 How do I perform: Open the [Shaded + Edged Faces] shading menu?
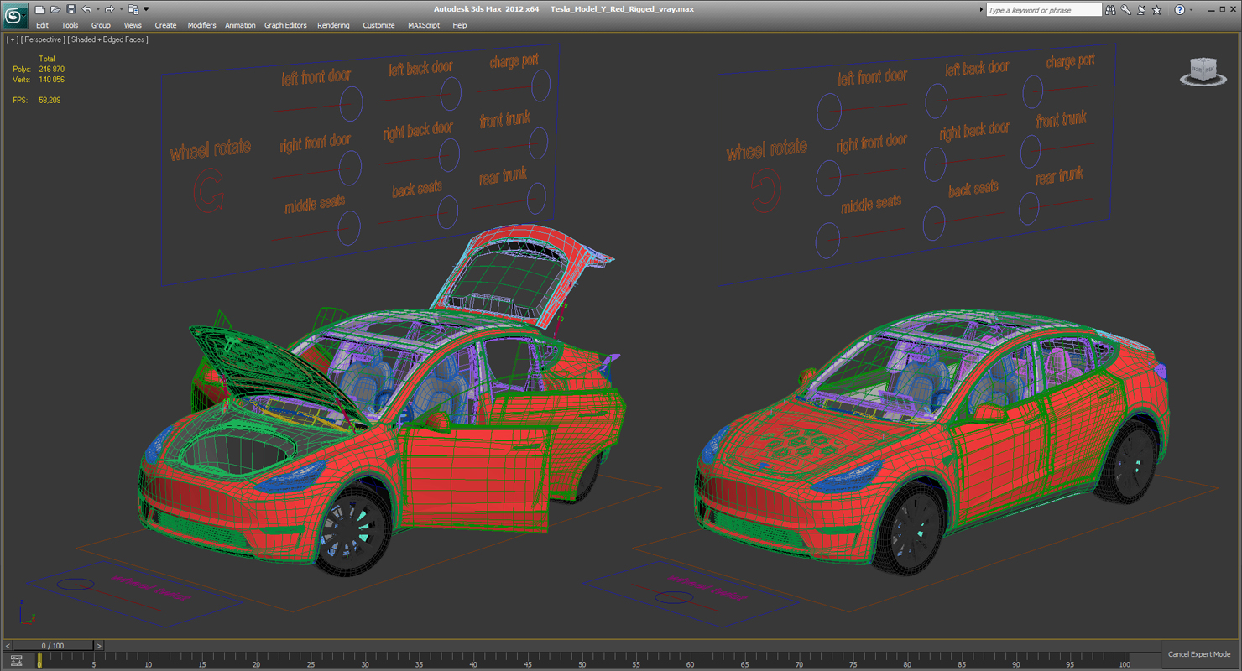[108, 39]
